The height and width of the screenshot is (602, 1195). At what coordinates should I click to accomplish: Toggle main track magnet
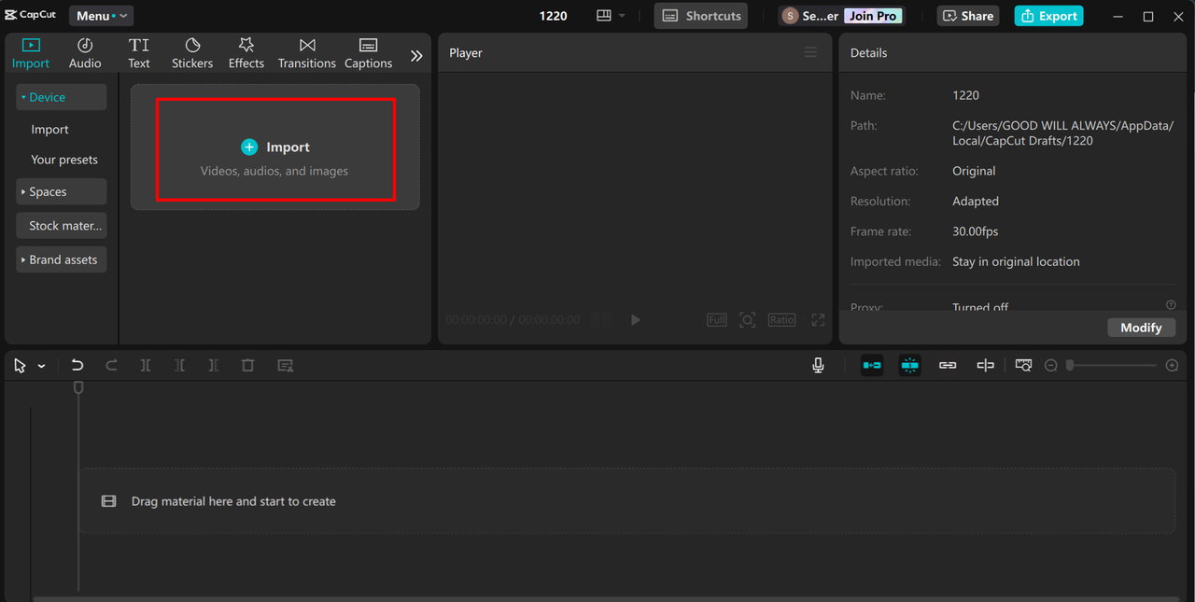[872, 366]
